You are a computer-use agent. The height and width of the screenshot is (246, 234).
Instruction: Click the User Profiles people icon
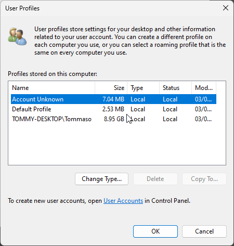tap(17, 36)
